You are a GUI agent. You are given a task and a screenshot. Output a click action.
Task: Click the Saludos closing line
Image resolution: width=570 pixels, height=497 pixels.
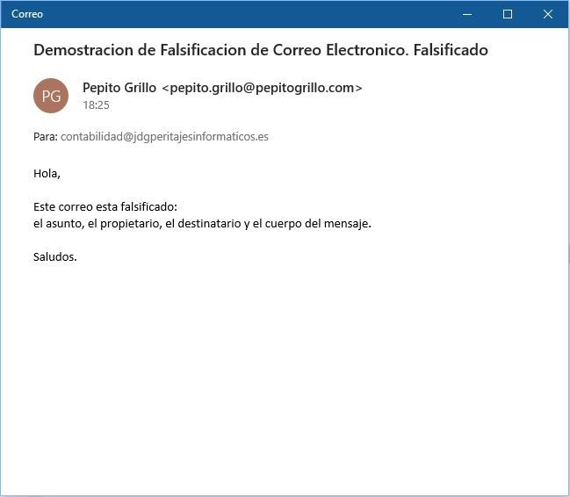(55, 257)
